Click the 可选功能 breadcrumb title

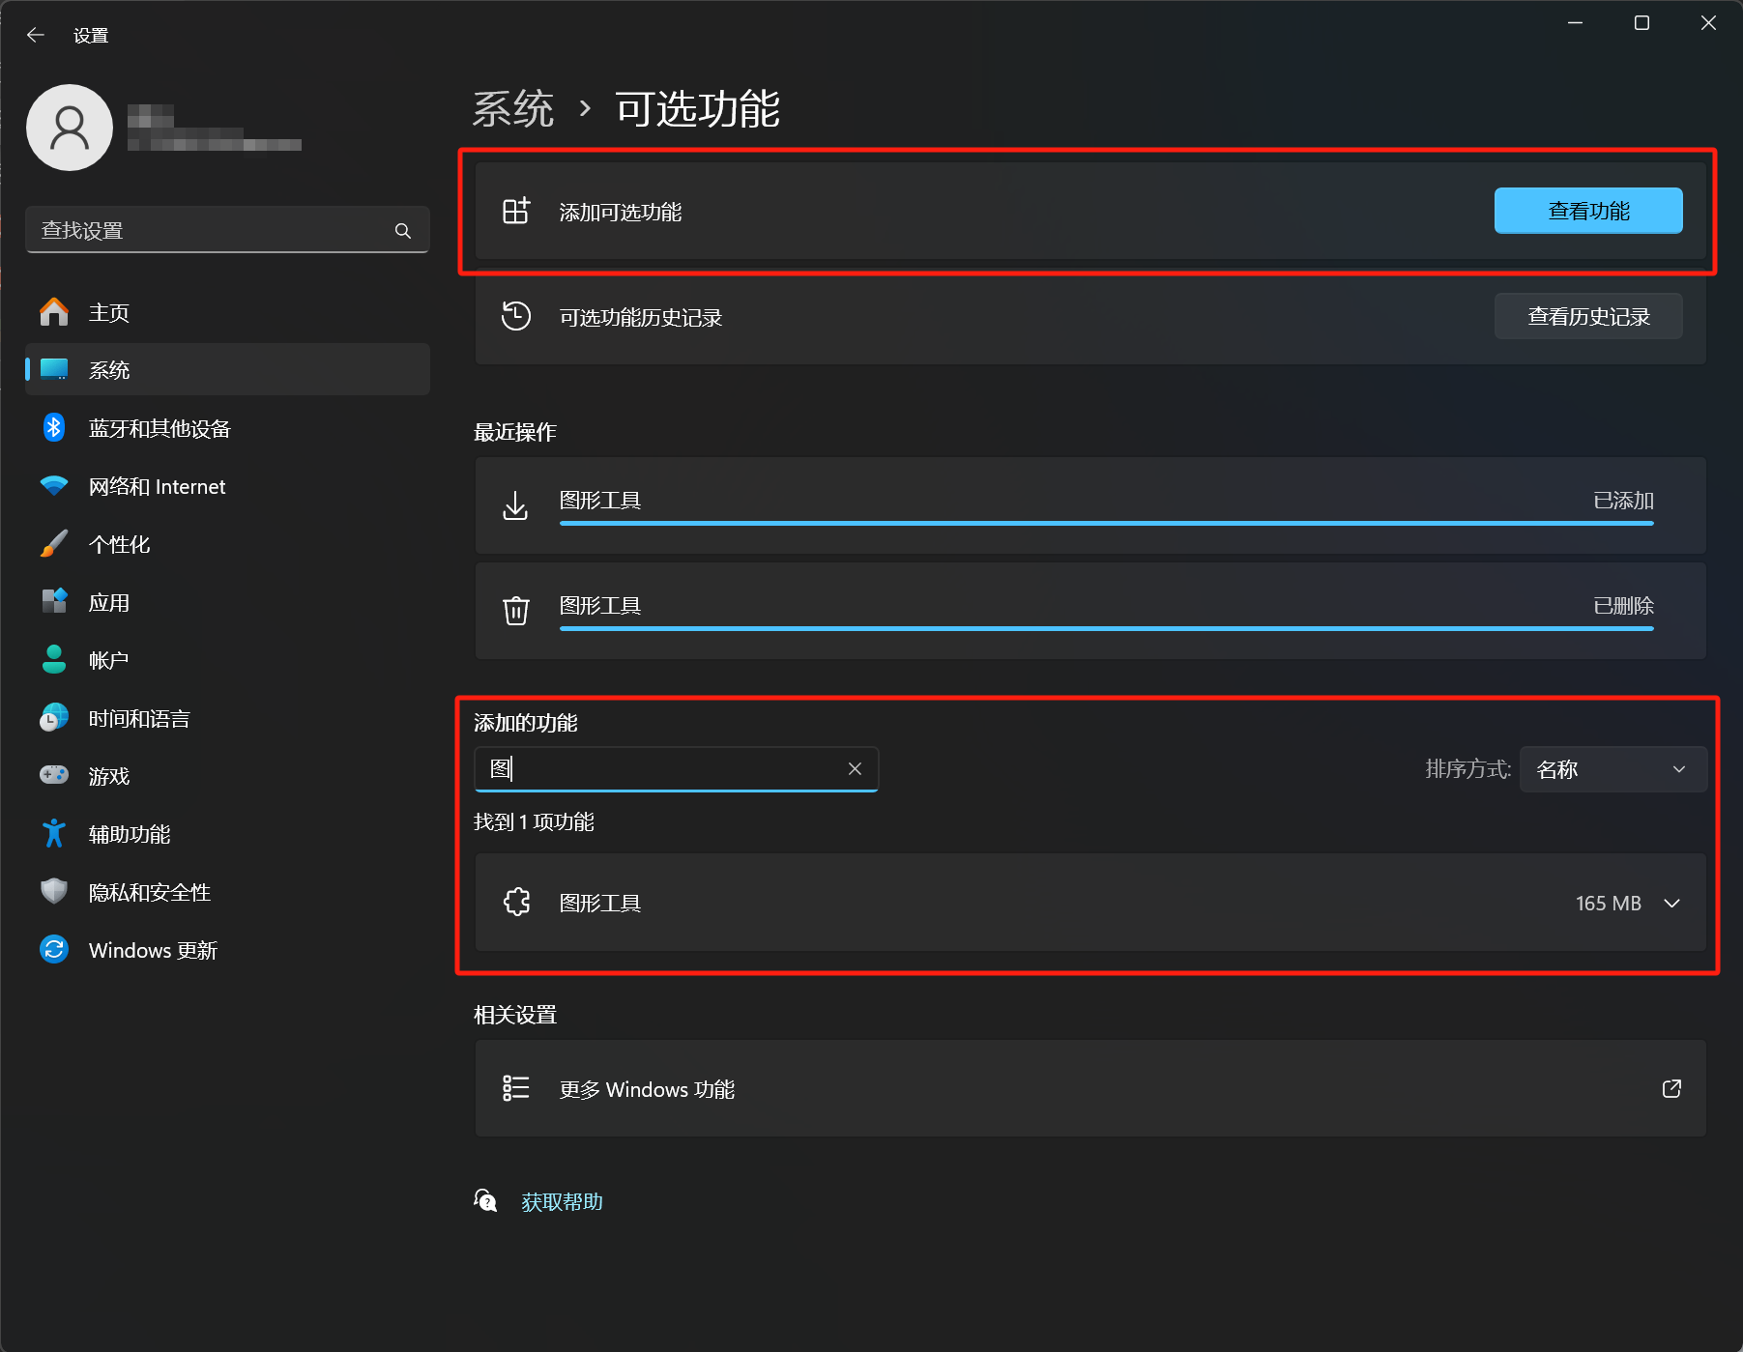pos(698,108)
